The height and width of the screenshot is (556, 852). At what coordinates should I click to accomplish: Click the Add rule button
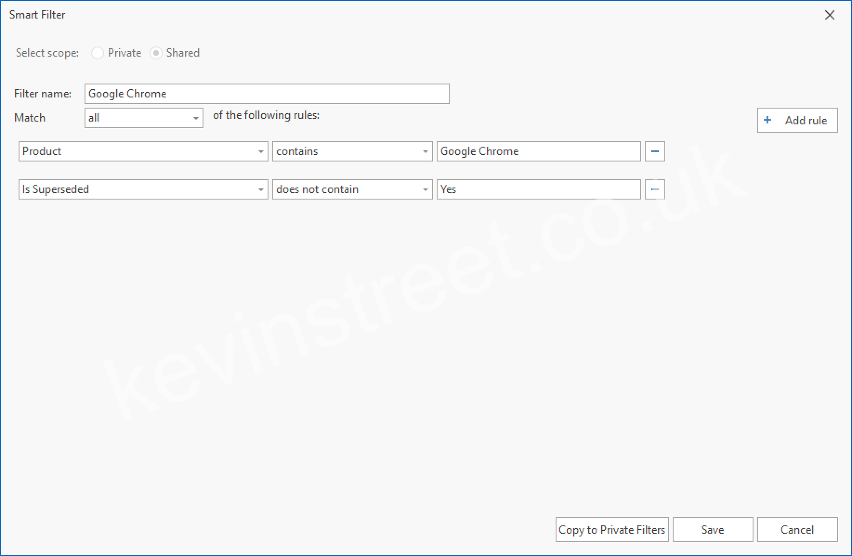point(797,120)
